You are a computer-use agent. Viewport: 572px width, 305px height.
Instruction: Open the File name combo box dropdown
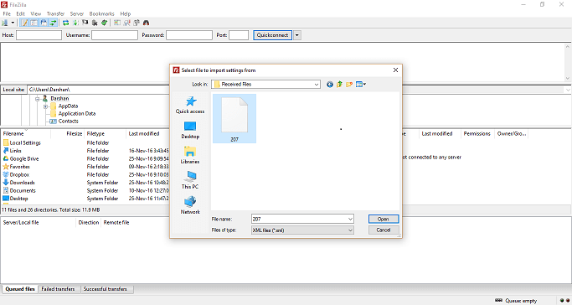350,220
